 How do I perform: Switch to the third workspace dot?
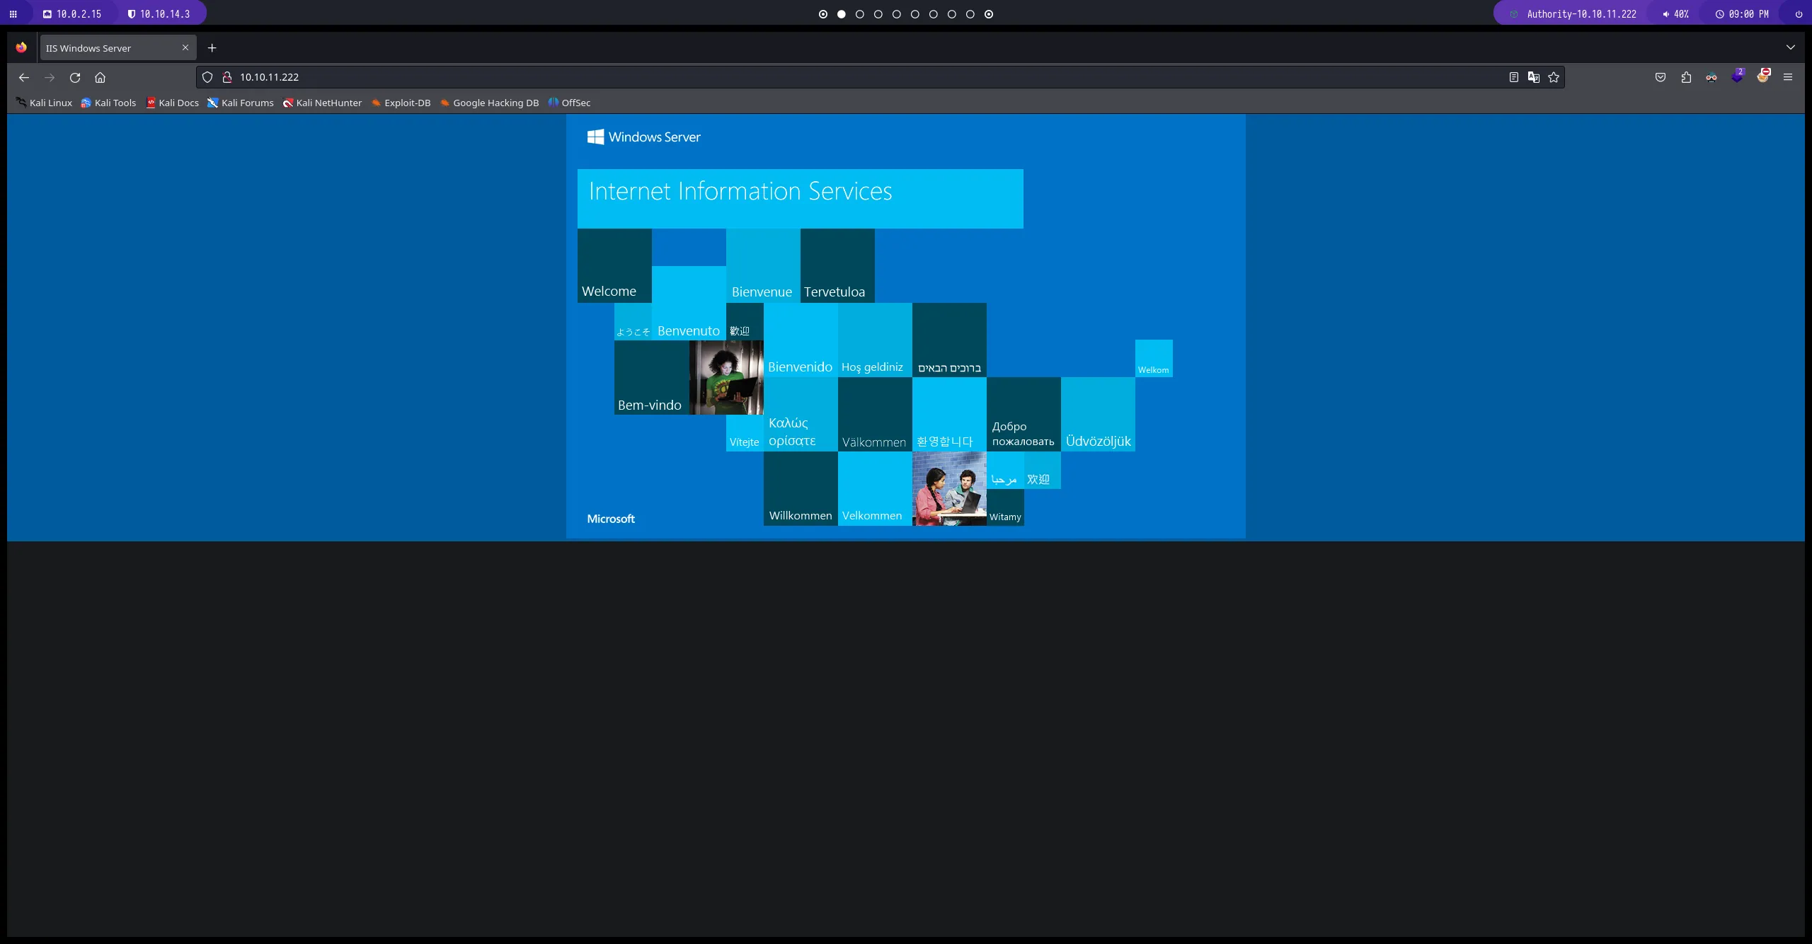[x=860, y=14]
